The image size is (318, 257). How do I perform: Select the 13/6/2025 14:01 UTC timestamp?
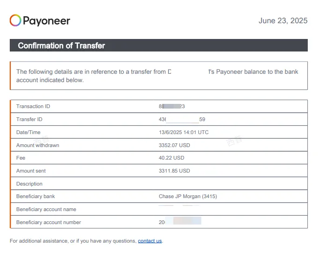184,132
